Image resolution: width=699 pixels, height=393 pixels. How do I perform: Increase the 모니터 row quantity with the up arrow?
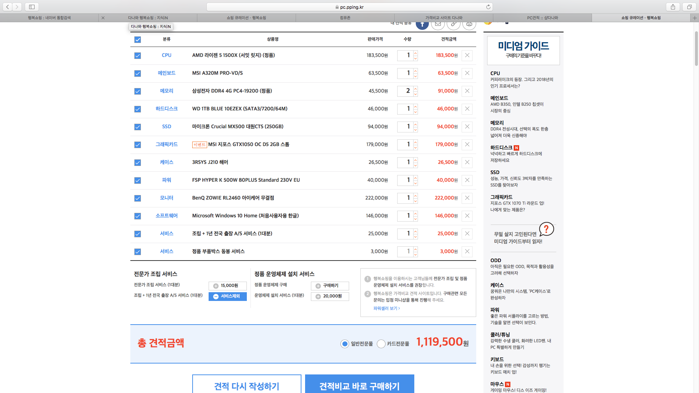(415, 196)
